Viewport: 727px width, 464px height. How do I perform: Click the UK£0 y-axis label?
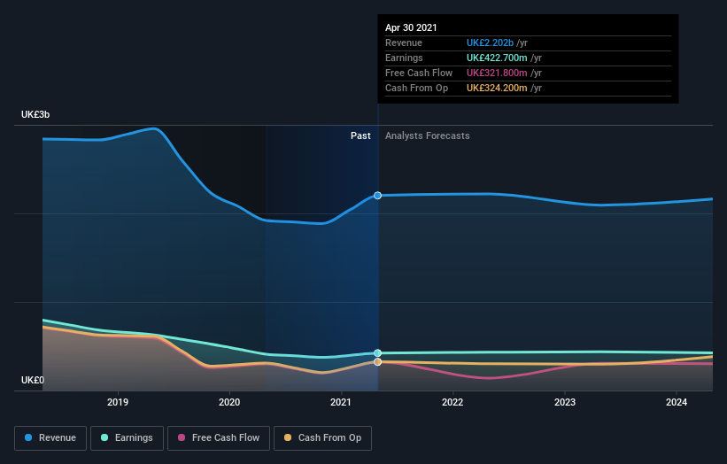click(x=33, y=380)
